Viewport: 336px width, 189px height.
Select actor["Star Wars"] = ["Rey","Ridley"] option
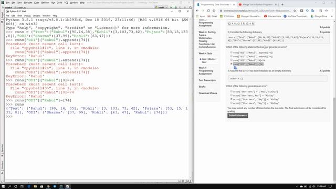231,91
